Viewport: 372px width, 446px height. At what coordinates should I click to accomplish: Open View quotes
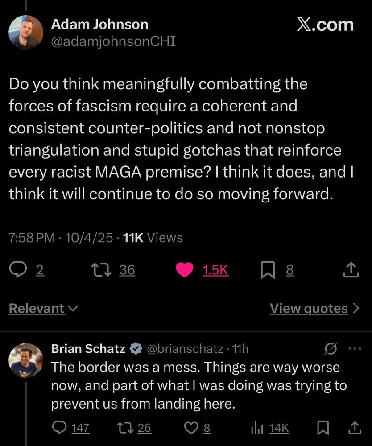[x=314, y=308]
